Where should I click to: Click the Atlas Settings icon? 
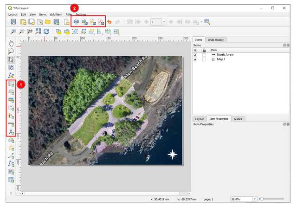coord(207,22)
